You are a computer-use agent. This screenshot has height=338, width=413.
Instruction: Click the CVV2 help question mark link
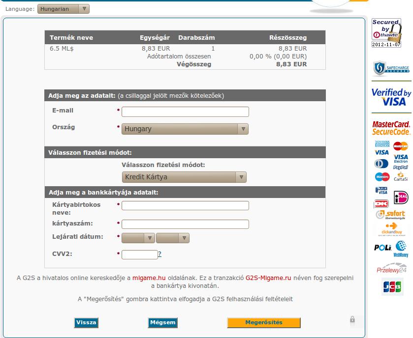[159, 254]
